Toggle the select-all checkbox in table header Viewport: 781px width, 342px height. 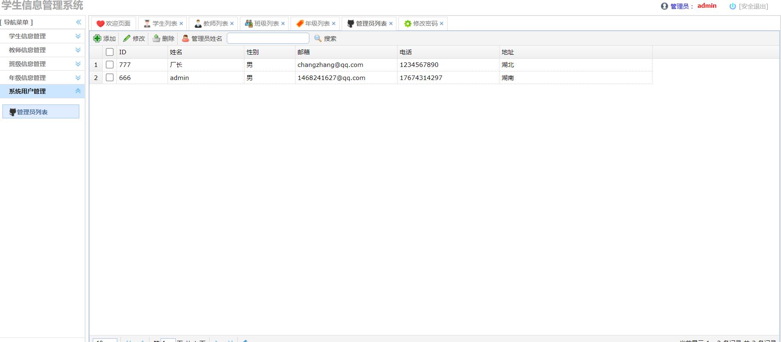[110, 52]
